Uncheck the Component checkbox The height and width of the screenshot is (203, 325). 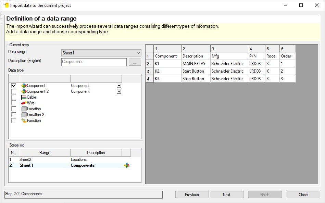[14, 86]
